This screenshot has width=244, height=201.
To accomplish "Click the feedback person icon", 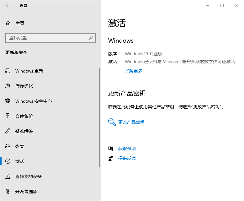I will [x=111, y=158].
